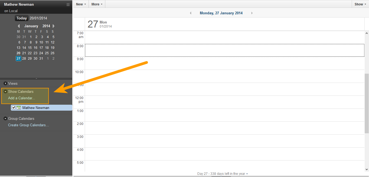The width and height of the screenshot is (369, 177).
Task: Go to previous month in mini calendar
Action: point(19,26)
